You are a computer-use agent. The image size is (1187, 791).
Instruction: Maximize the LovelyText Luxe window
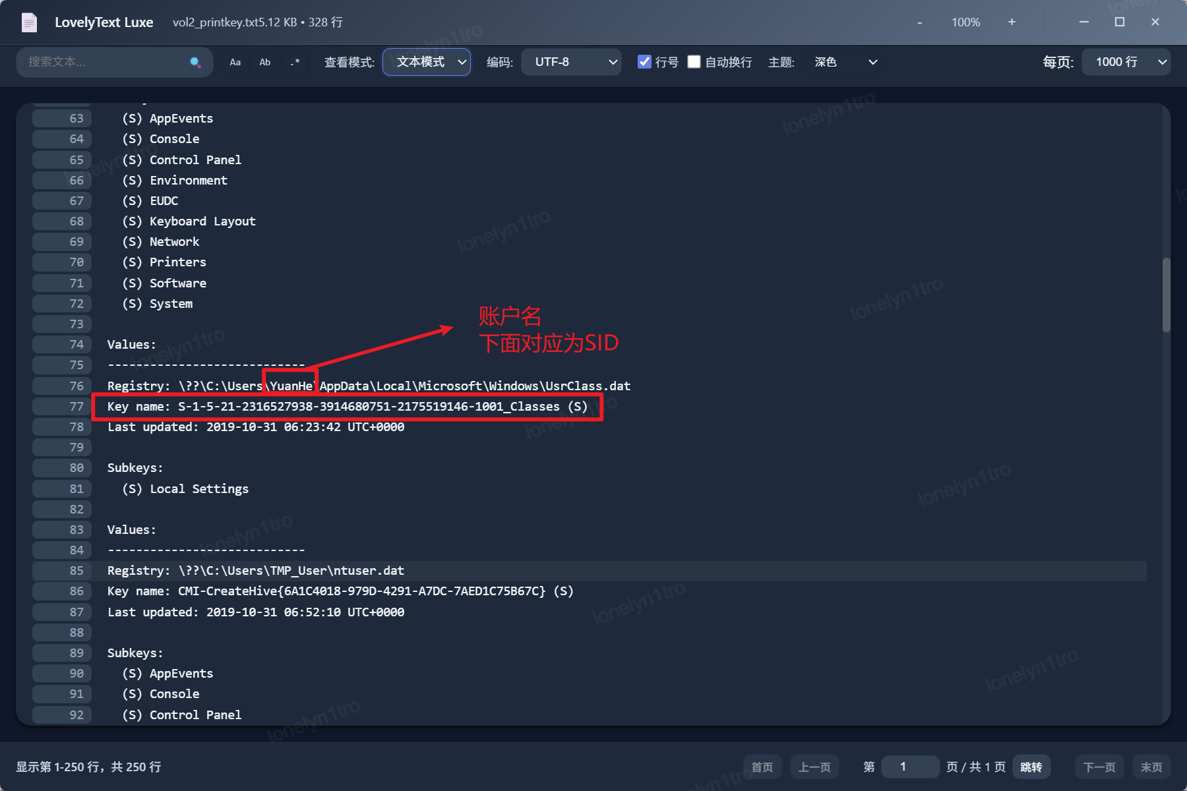[1119, 22]
